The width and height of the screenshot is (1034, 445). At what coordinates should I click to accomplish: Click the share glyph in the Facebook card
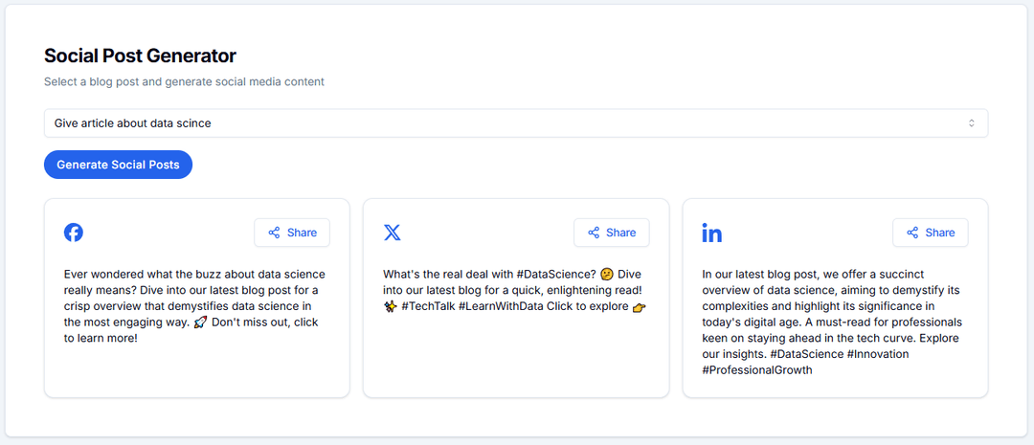point(274,233)
